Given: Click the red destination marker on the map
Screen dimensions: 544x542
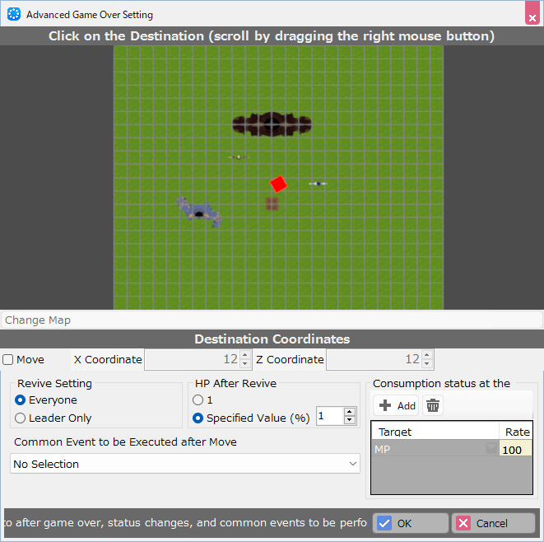Looking at the screenshot, I should click(x=278, y=184).
